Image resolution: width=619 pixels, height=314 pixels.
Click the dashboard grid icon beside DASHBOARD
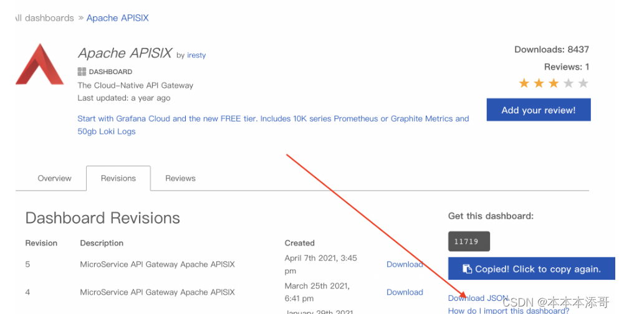pos(82,72)
